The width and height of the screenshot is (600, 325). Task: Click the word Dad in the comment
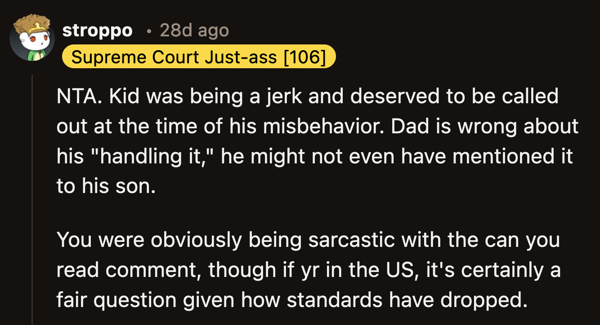(x=407, y=126)
